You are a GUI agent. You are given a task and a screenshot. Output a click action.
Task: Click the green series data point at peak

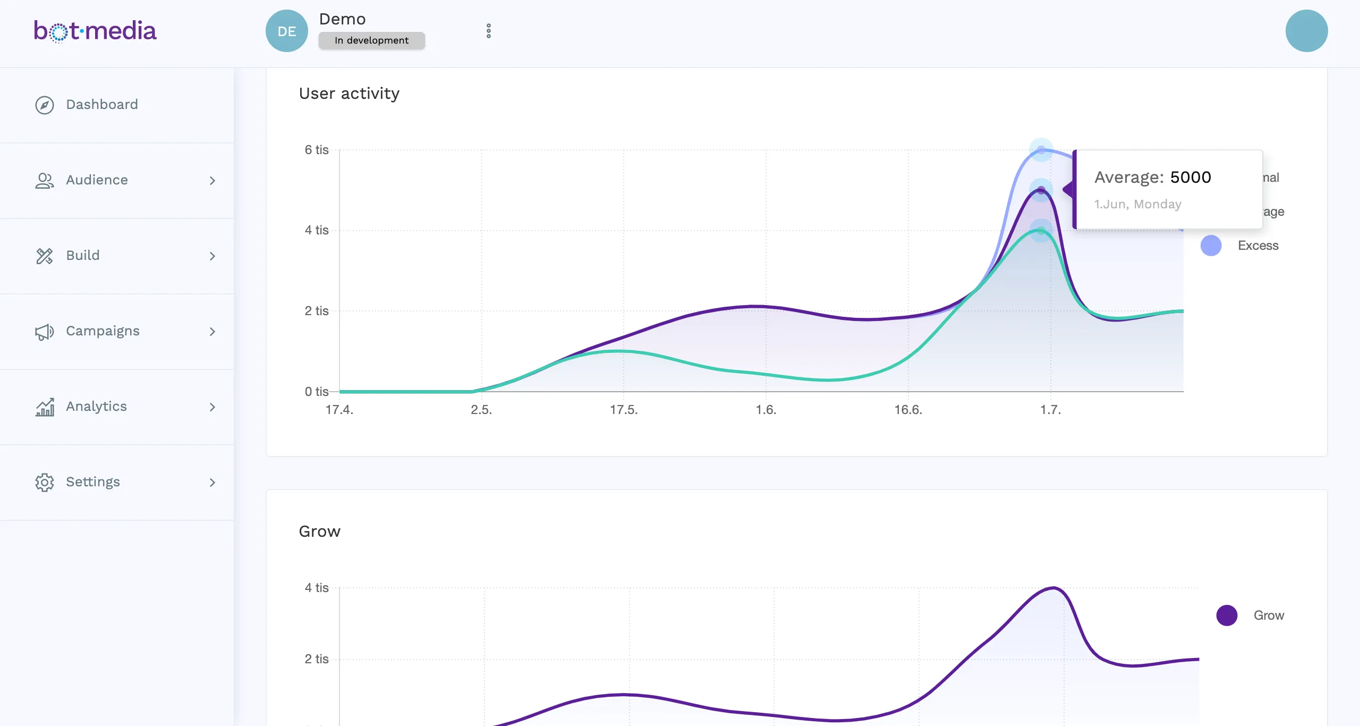coord(1041,230)
